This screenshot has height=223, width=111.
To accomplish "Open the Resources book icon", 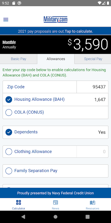I will coord(92,202).
